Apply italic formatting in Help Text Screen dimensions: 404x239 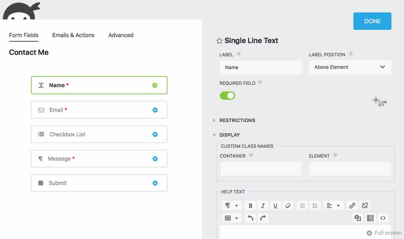263,206
